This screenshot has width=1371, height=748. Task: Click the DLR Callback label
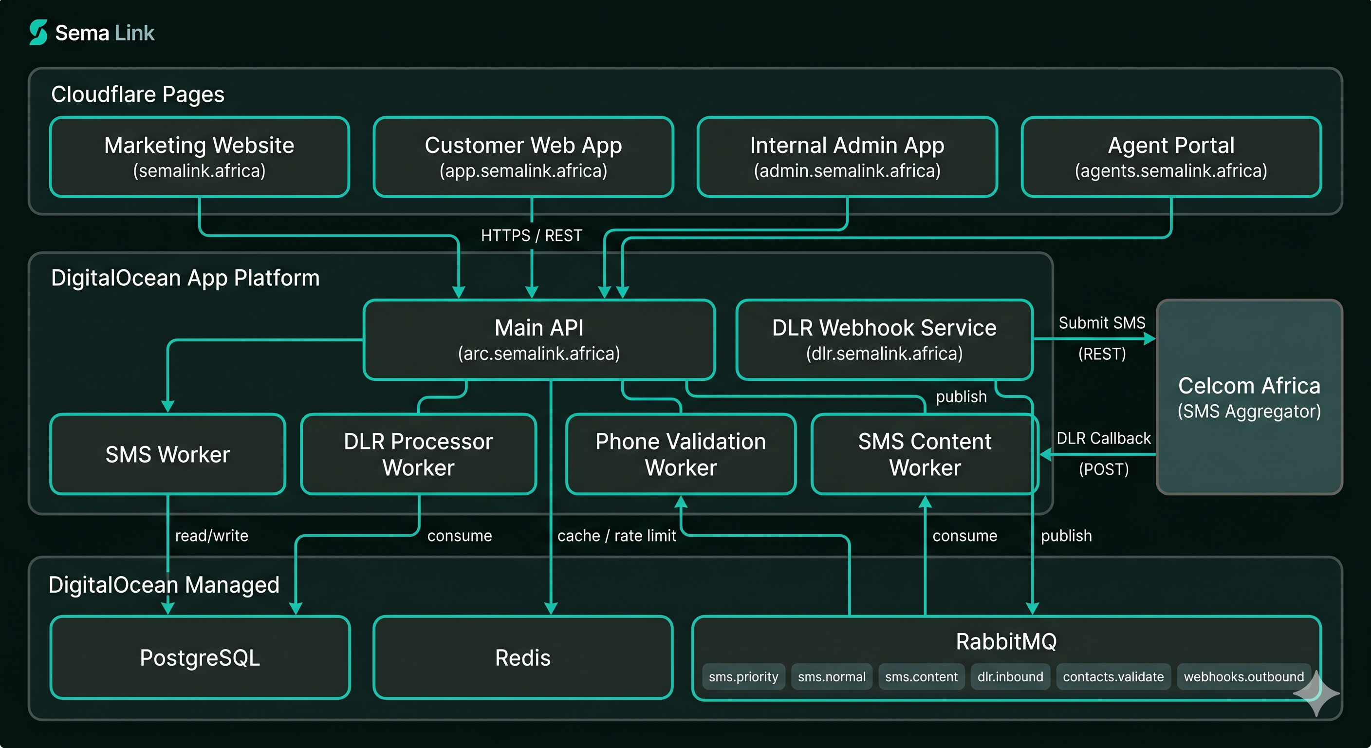pyautogui.click(x=1103, y=438)
